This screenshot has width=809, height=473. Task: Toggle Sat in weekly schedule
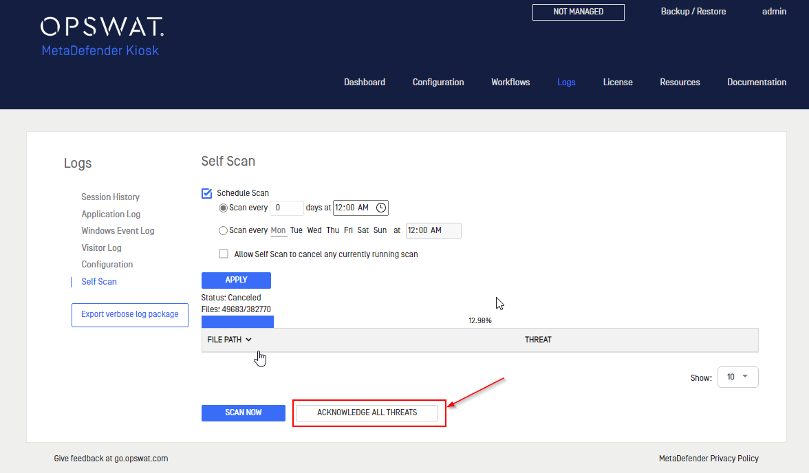(363, 230)
